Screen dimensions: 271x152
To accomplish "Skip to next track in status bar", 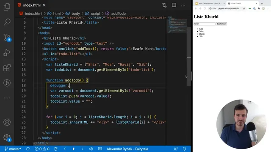I will pyautogui.click(x=83, y=149).
